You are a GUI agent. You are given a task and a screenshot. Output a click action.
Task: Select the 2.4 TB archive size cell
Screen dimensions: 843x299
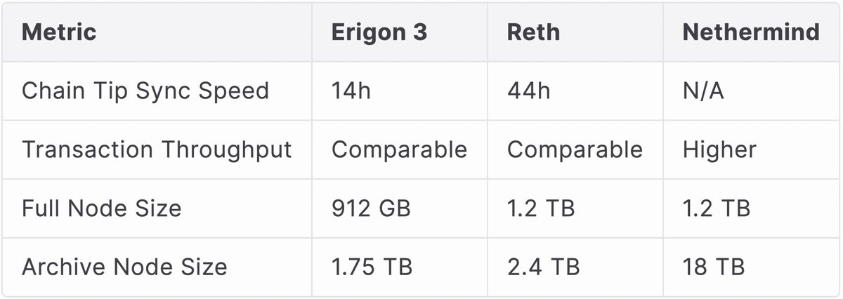tap(543, 267)
